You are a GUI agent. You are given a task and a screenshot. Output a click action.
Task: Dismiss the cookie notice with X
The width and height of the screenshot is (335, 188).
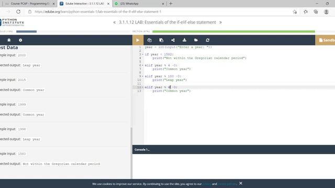click(x=241, y=183)
